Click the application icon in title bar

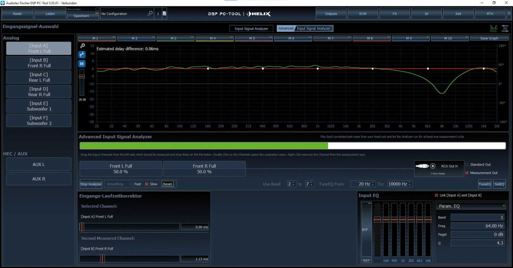pos(3,3)
